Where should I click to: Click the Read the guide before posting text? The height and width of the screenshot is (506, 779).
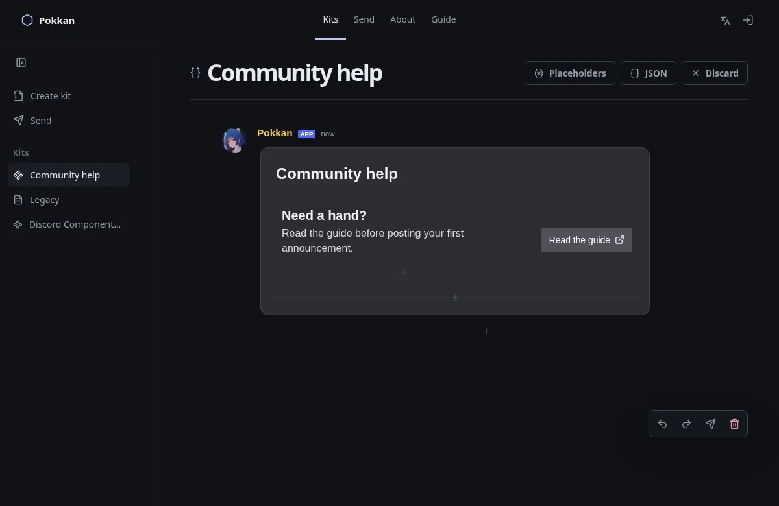pyautogui.click(x=373, y=241)
